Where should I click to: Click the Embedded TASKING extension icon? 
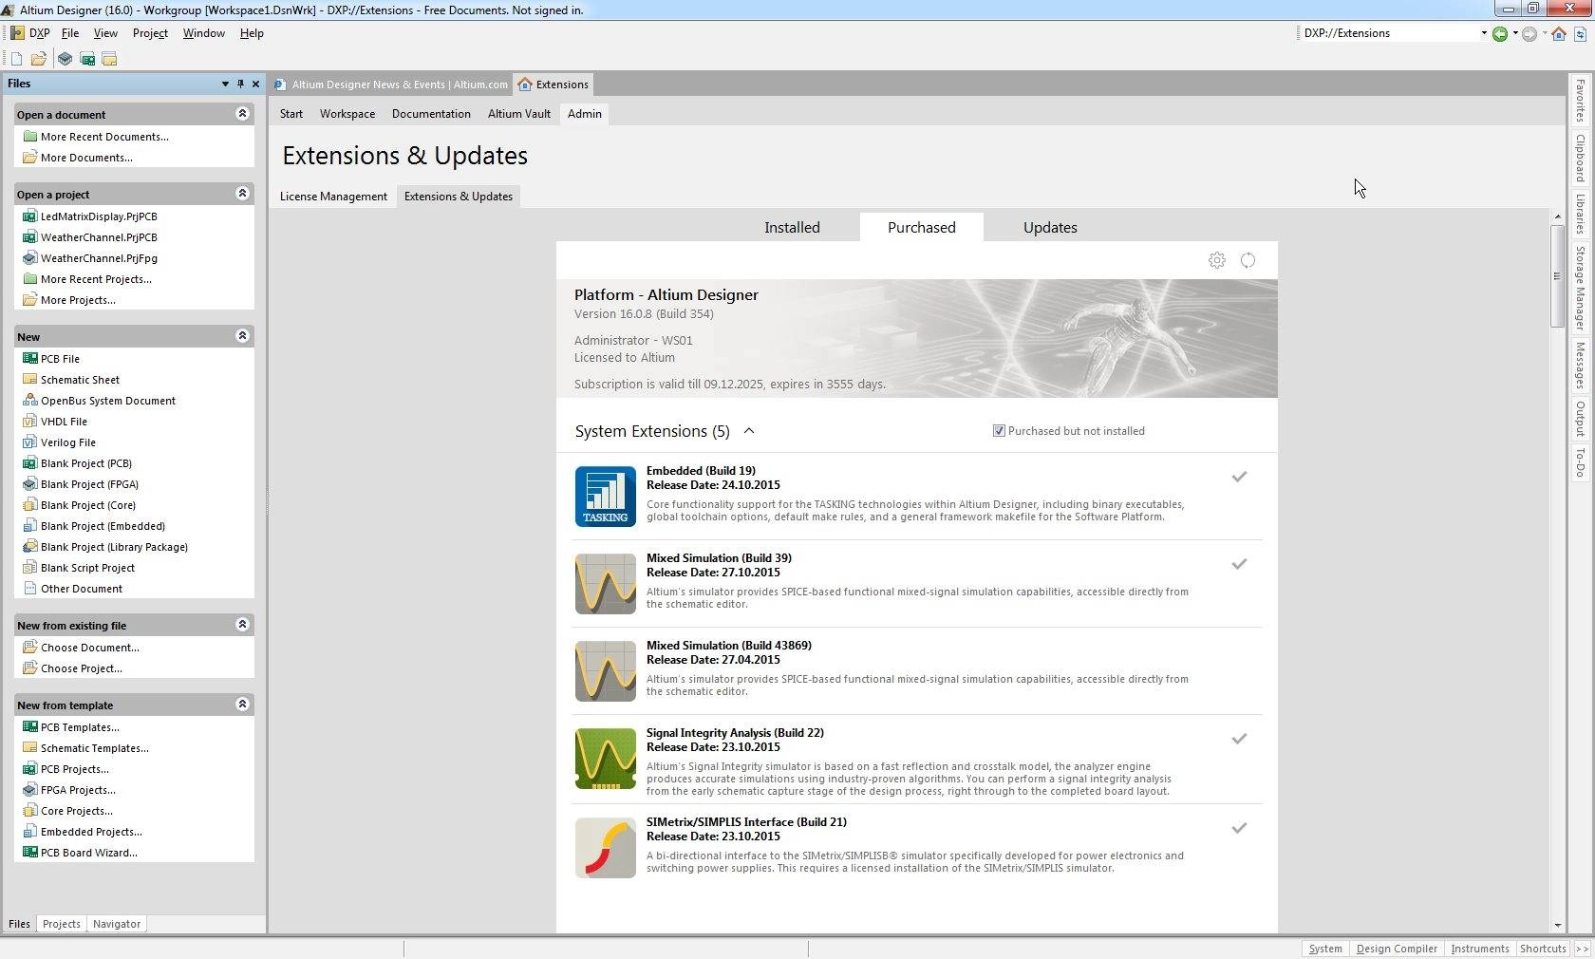(x=605, y=496)
